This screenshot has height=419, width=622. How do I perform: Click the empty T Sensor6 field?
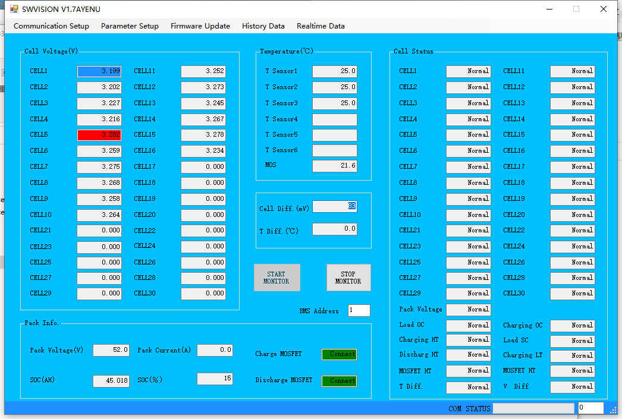coord(335,150)
